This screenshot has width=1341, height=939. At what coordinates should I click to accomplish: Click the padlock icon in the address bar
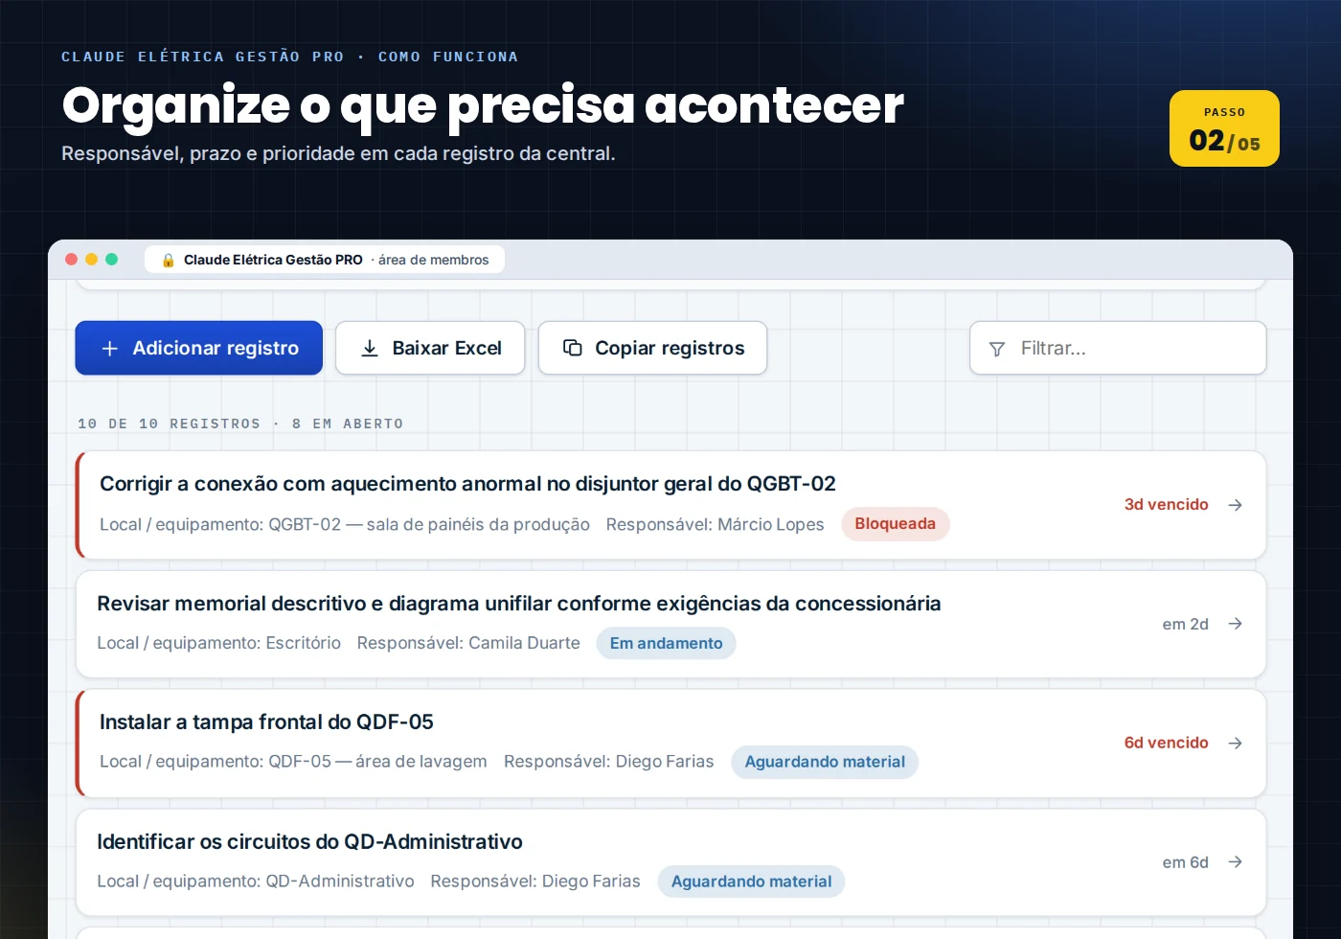coord(169,260)
